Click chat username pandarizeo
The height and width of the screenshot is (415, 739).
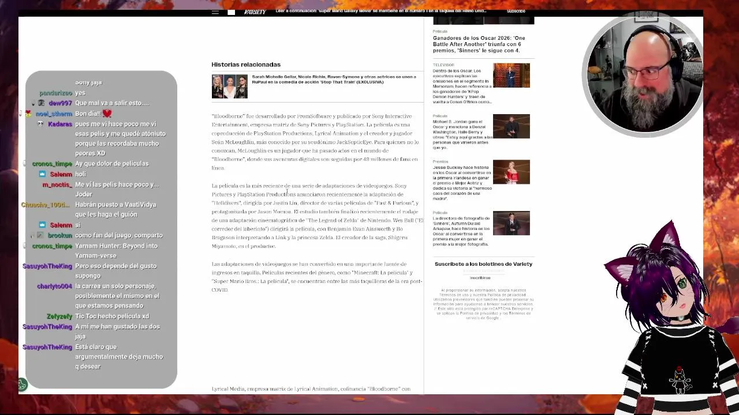click(x=55, y=93)
